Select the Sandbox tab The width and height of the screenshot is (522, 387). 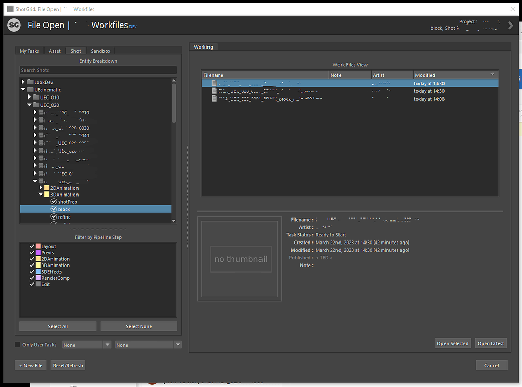coord(100,51)
